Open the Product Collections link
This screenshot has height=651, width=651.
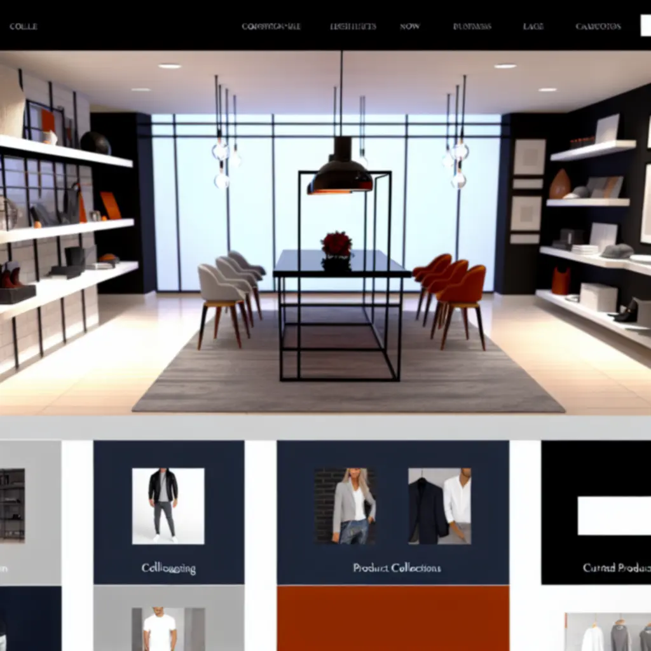[397, 568]
